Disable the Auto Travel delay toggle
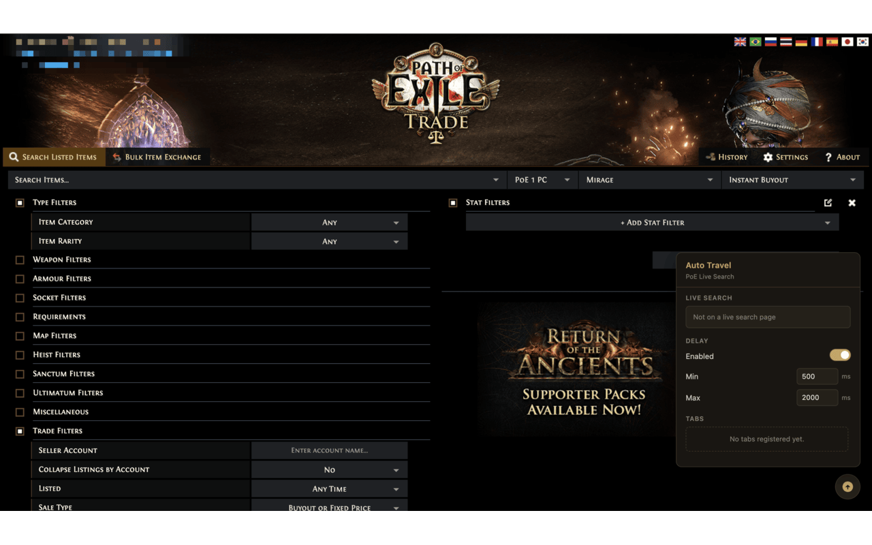Screen dimensions: 872x545 840,355
